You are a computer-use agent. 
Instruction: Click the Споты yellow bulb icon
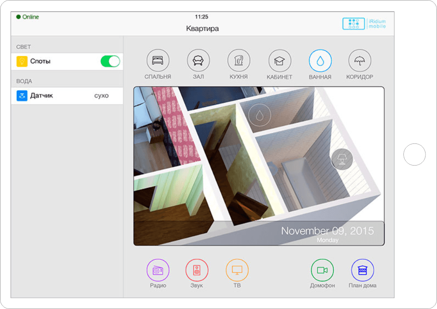(x=22, y=61)
